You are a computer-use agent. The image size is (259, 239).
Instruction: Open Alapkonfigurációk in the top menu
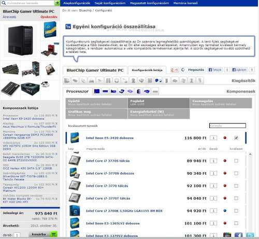point(77,3)
